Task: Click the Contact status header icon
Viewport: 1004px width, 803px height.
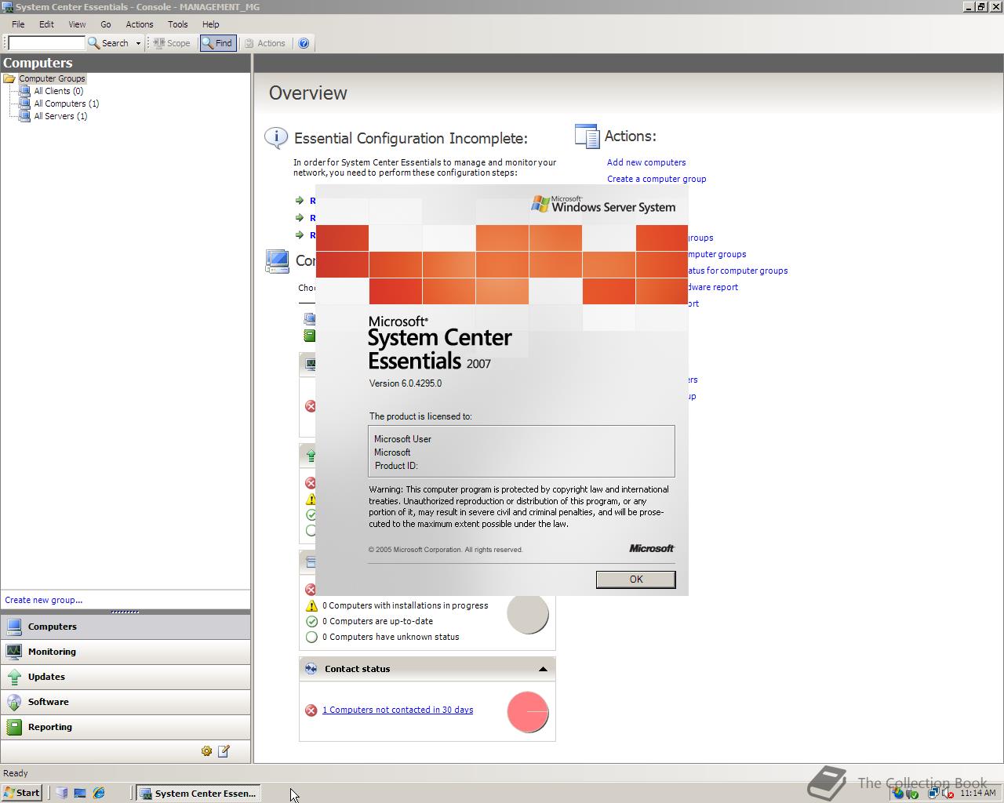Action: click(x=311, y=669)
